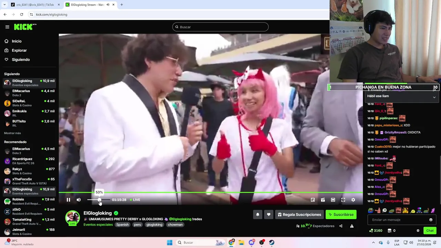Select the glogloking tag

[x=154, y=225]
